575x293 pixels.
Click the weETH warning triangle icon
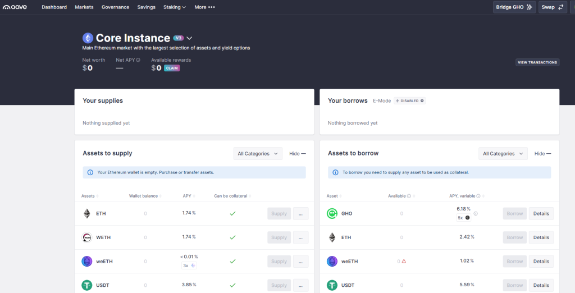(404, 262)
